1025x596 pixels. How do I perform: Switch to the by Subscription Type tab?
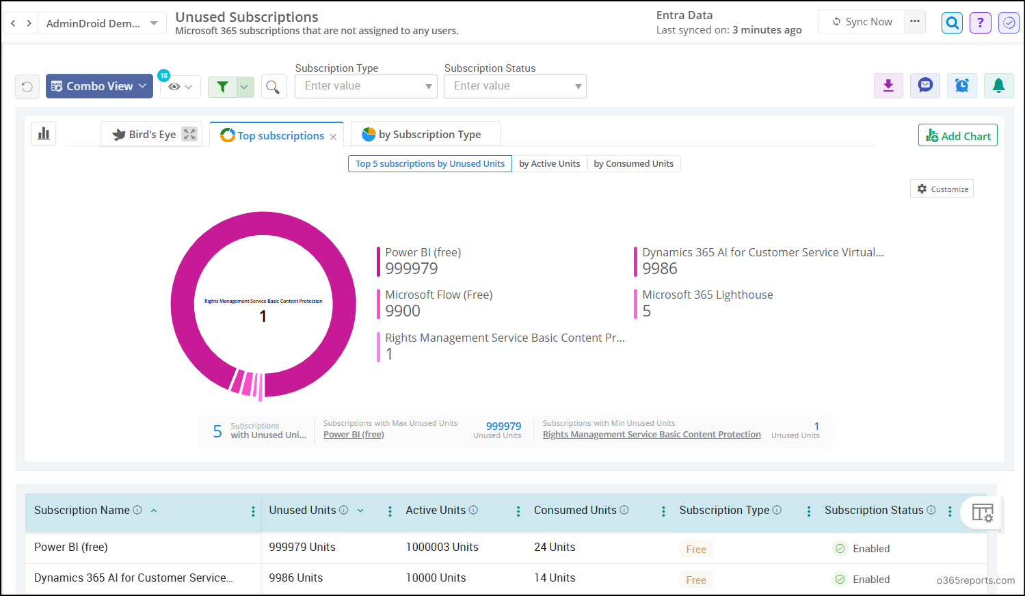coord(425,134)
